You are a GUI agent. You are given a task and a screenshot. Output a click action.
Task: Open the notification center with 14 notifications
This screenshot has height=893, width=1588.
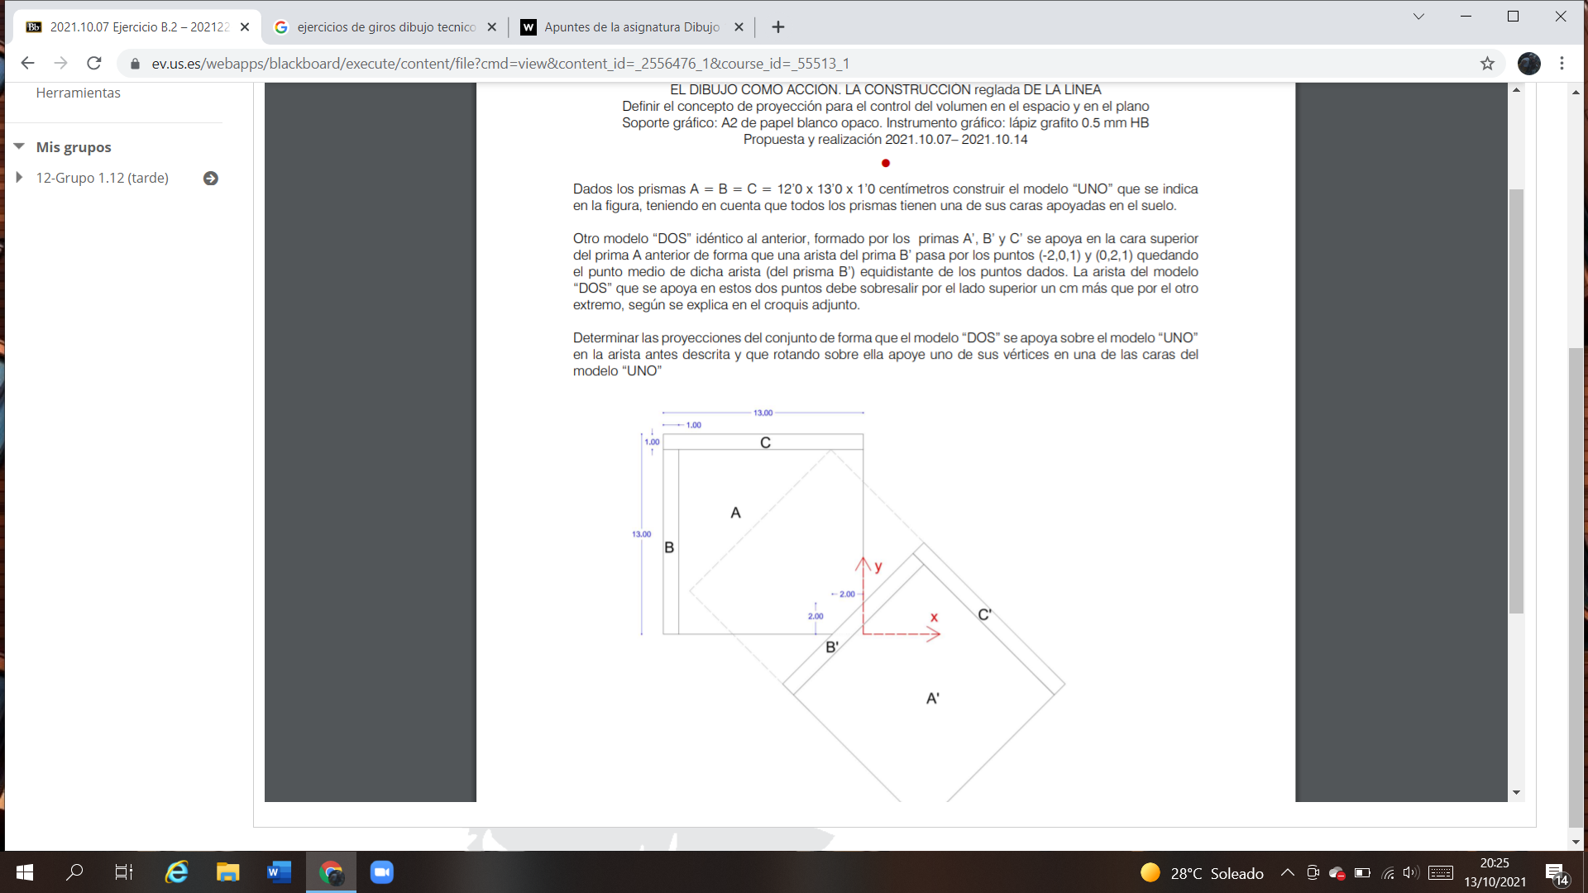[1556, 873]
